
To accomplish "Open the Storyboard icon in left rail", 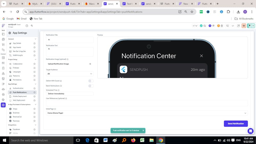I will point(3,50).
